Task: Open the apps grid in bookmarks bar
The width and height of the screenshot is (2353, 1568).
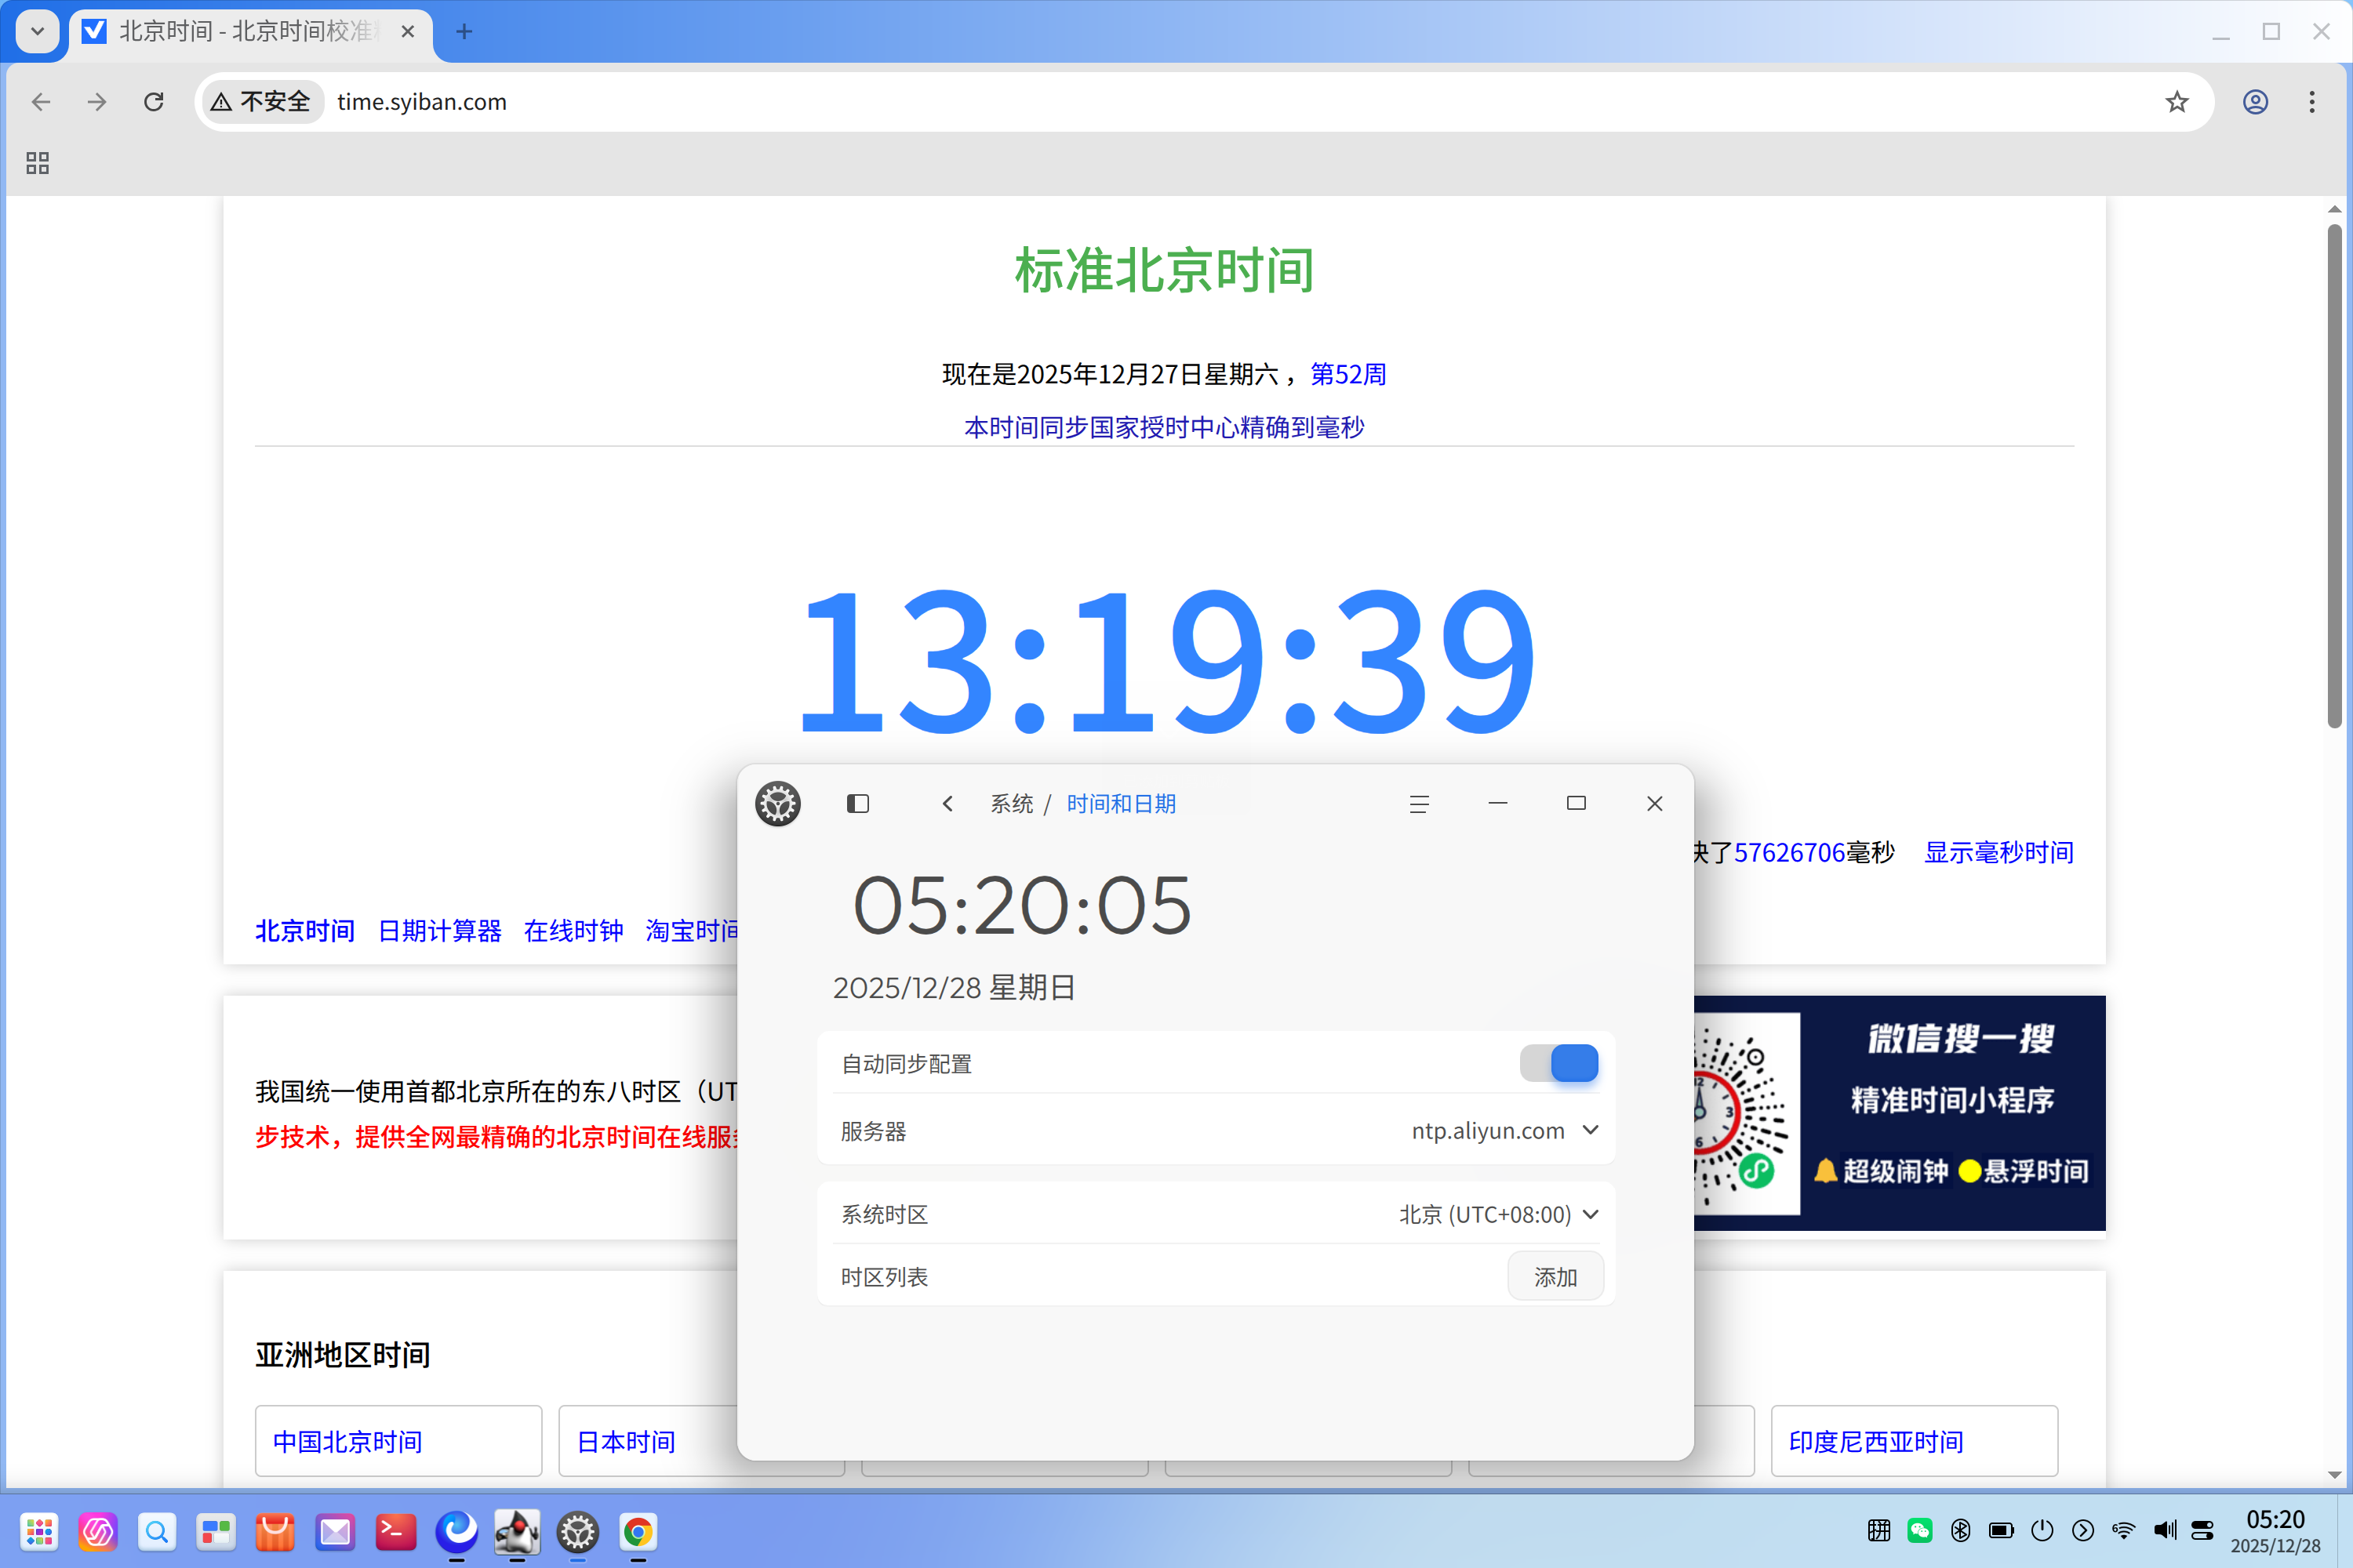Action: click(x=38, y=163)
